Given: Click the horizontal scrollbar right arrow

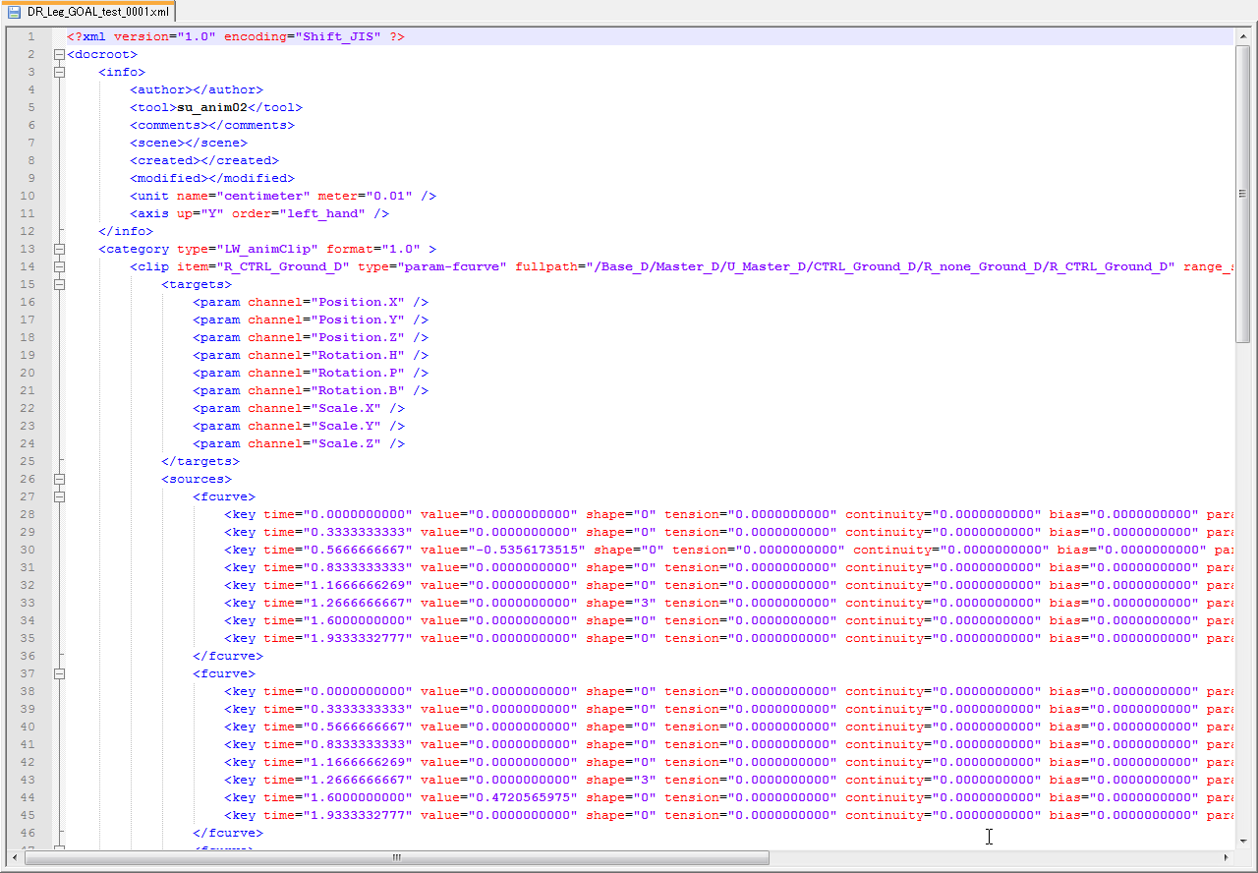Looking at the screenshot, I should pyautogui.click(x=1226, y=857).
